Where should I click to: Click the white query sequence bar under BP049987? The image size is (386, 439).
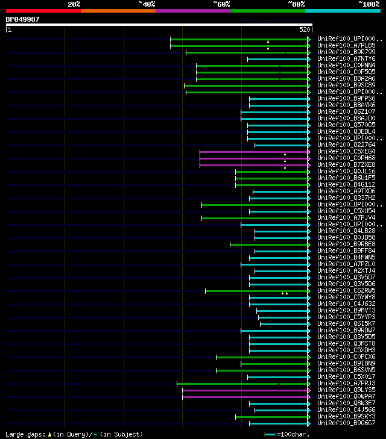point(159,25)
